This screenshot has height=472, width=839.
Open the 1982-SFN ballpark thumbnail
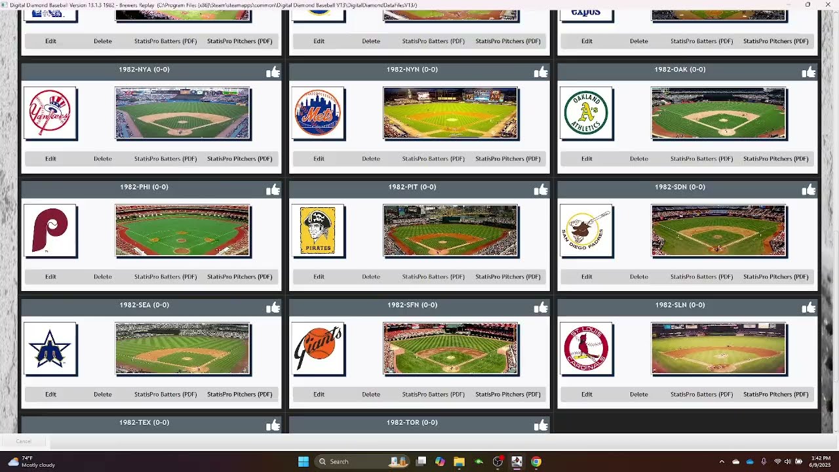click(450, 349)
